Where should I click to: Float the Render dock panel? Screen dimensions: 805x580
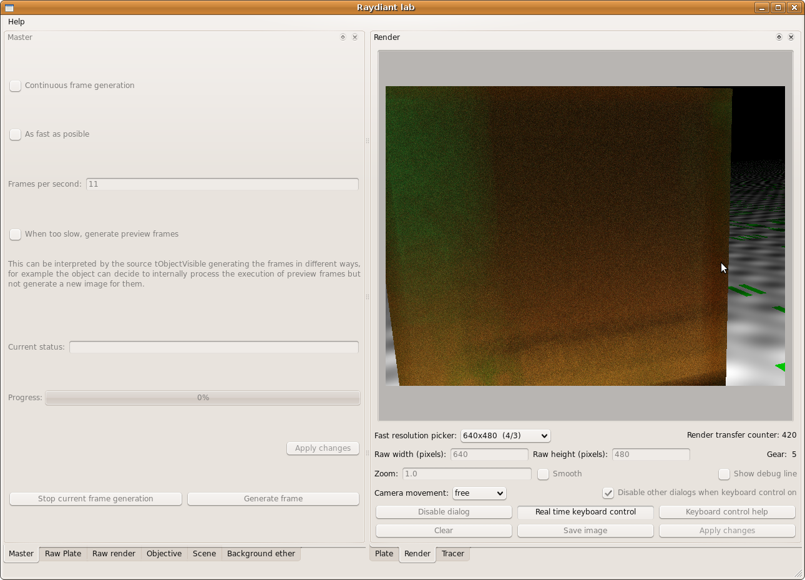click(779, 37)
